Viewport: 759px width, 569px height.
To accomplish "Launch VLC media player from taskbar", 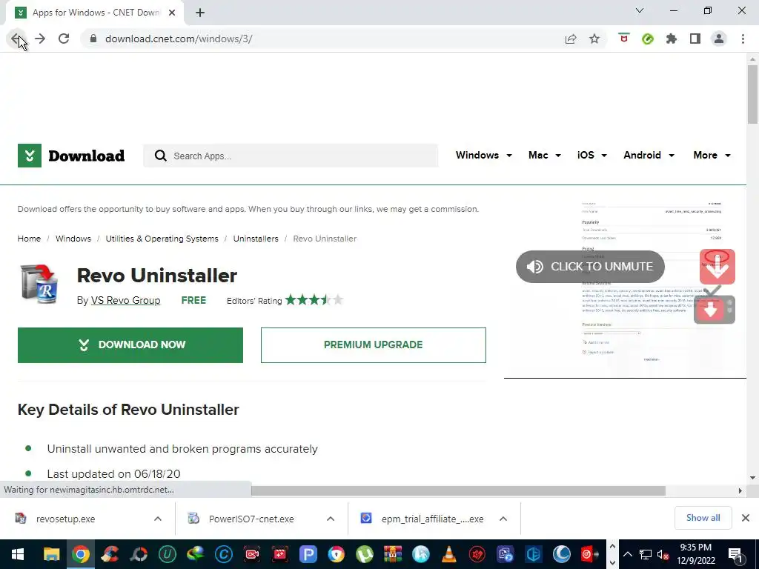I will pyautogui.click(x=449, y=554).
